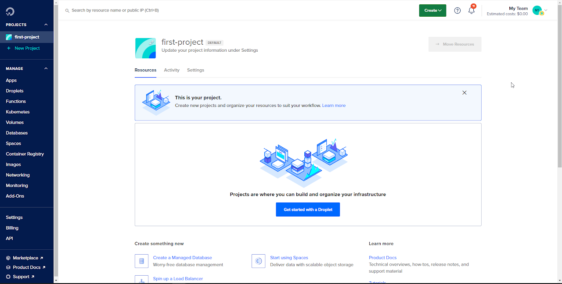562x284 pixels.
Task: Click the My Team avatar icon
Action: point(537,11)
